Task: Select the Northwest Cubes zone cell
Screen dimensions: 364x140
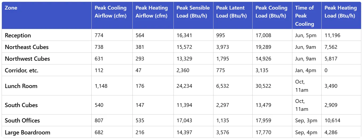Action: pyautogui.click(x=27, y=59)
